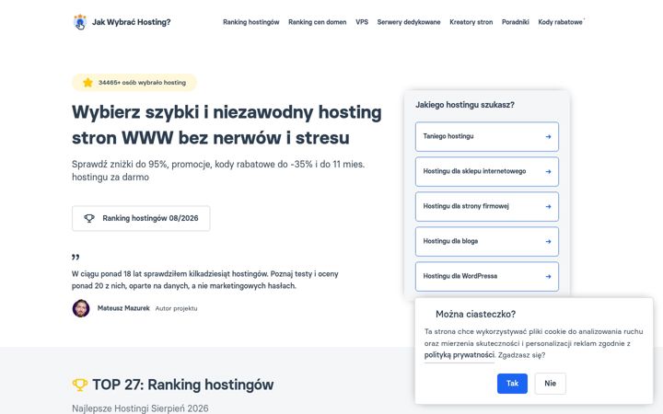Screen dimensions: 663x414
Task: Click the Mateusz Mazurek author name
Action: click(123, 308)
